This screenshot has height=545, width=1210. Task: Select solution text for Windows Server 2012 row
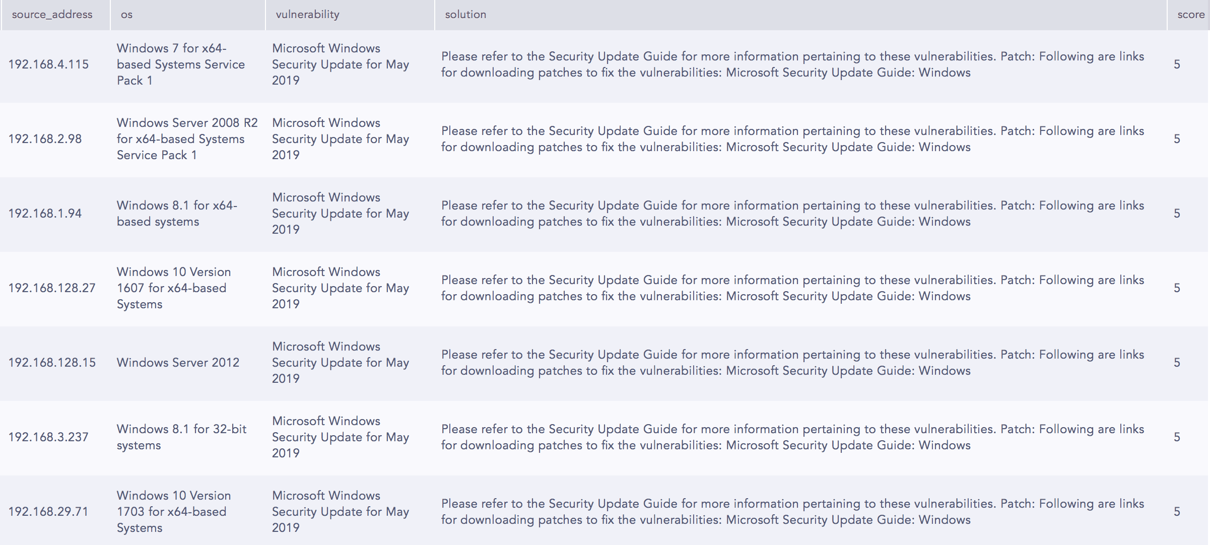(793, 363)
